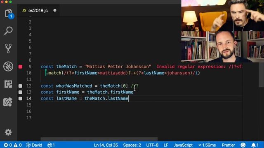This screenshot has width=264, height=148.
Task: Click '.match' on line 10
Action: (x=54, y=73)
